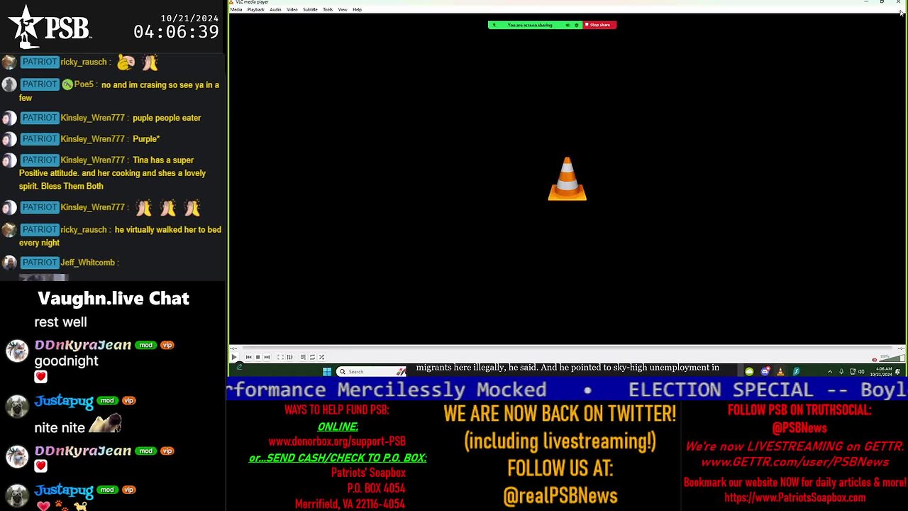
Task: Click the 'Vaughn.live Chat' heading
Action: [113, 298]
